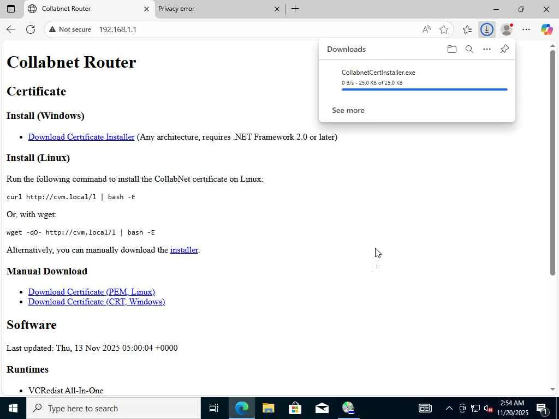Open the news widget taskbar icon
559x419 pixels.
click(x=425, y=408)
